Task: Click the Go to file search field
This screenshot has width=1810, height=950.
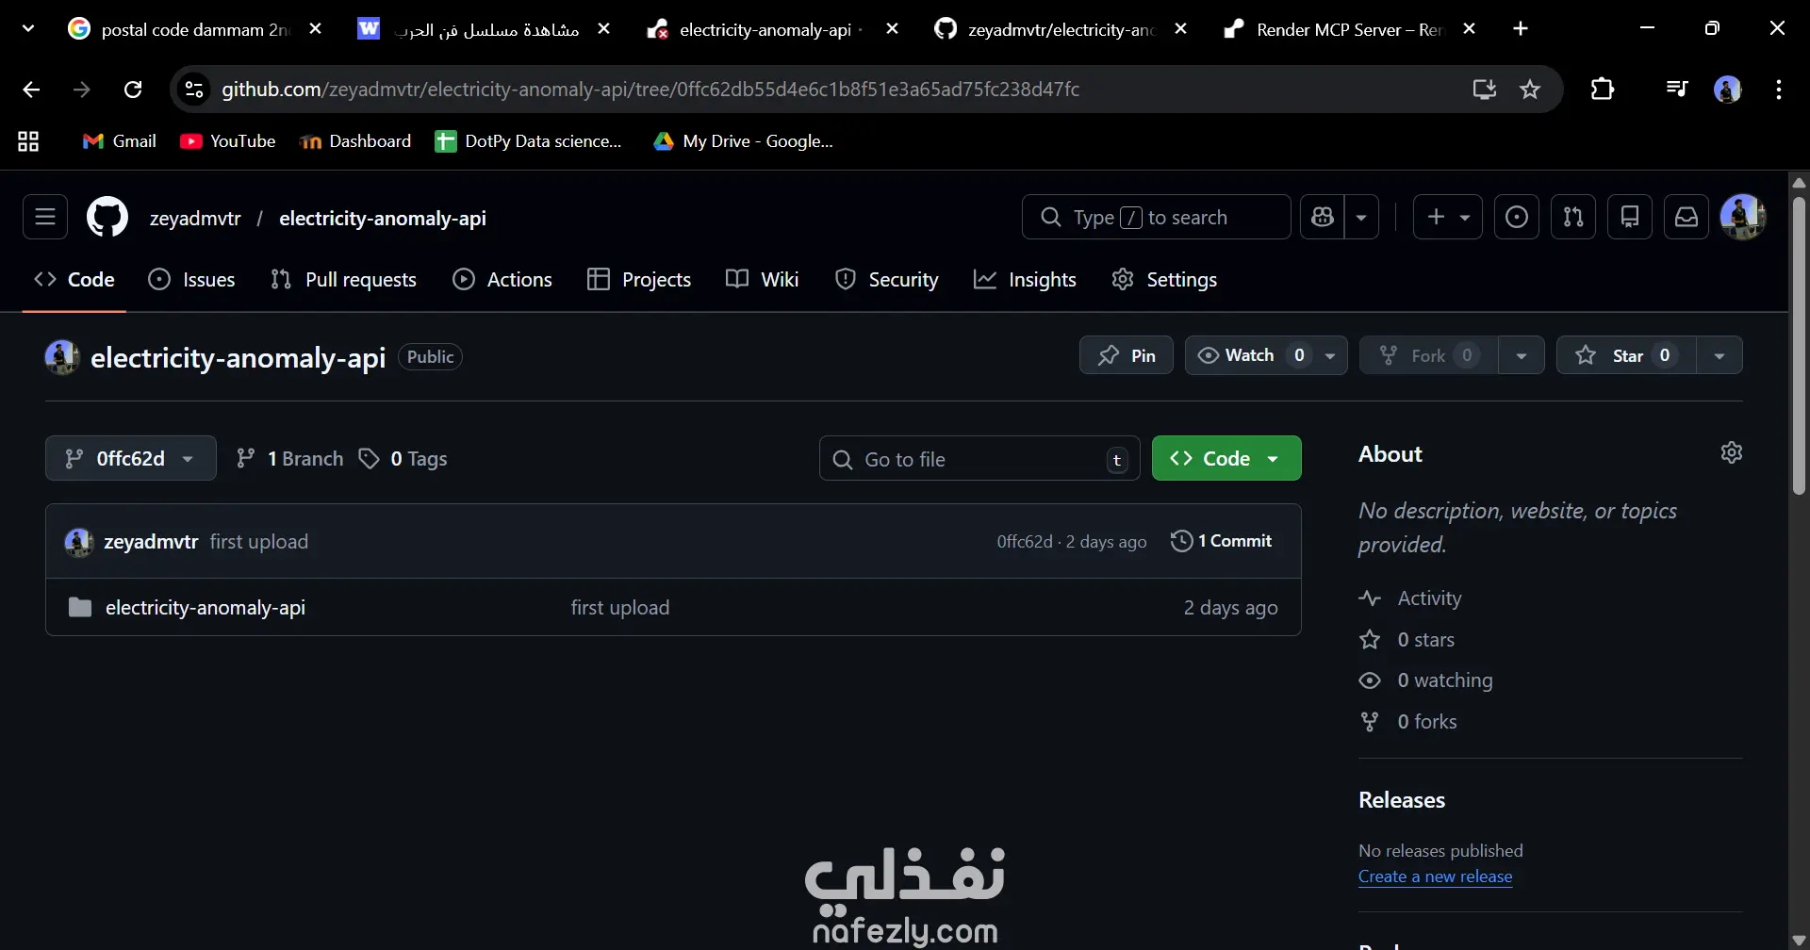Action: 979,459
